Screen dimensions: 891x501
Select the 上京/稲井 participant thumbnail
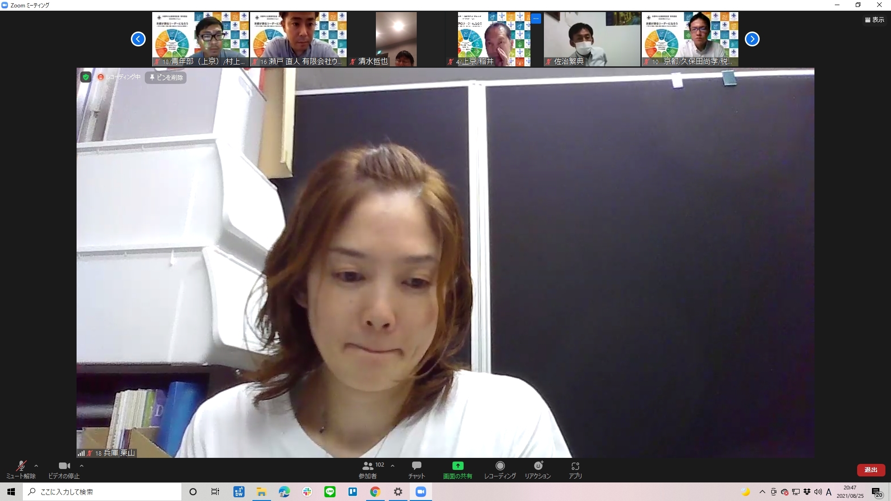[494, 39]
